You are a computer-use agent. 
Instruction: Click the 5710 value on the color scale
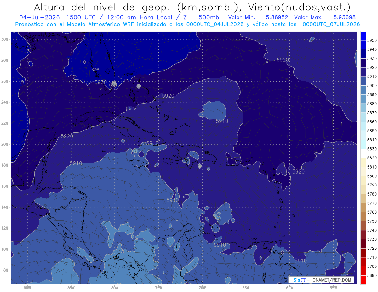pyautogui.click(x=372, y=257)
